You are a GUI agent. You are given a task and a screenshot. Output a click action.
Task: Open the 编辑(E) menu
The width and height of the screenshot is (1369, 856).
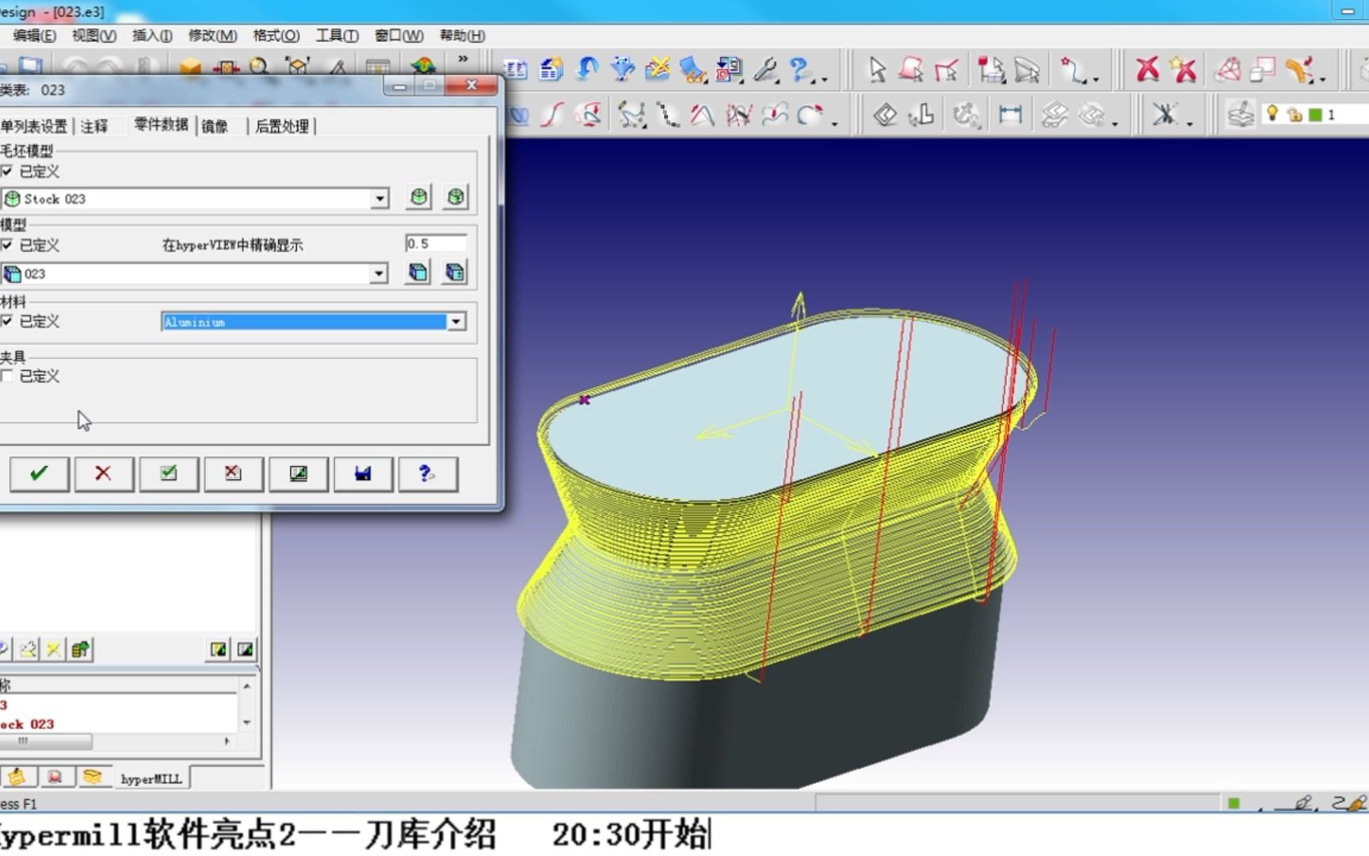pyautogui.click(x=34, y=36)
